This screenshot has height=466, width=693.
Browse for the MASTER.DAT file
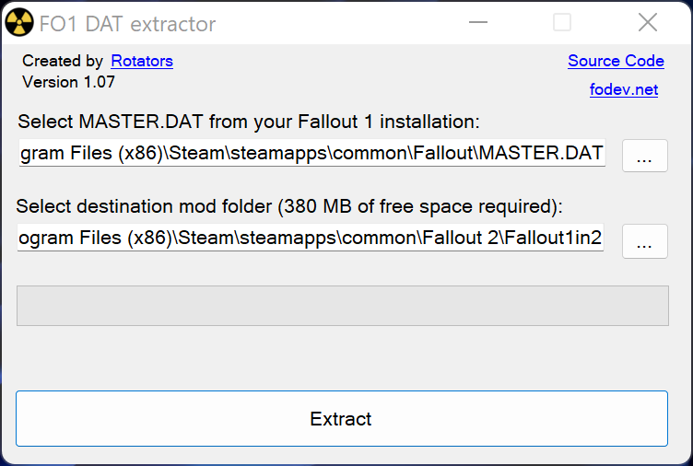click(x=645, y=156)
